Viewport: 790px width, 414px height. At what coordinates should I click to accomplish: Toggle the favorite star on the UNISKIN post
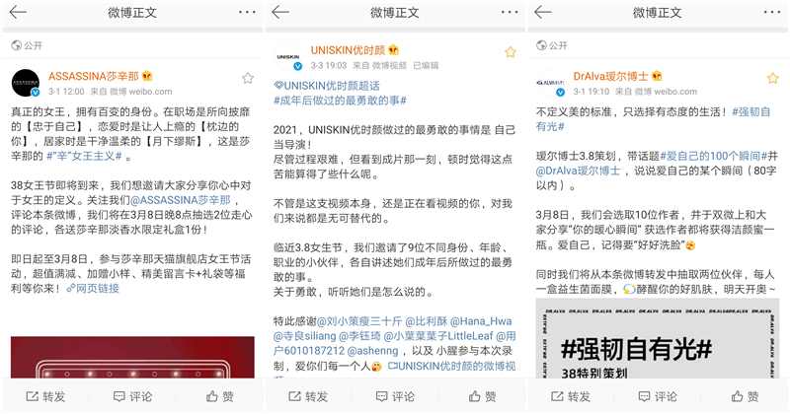[x=511, y=52]
